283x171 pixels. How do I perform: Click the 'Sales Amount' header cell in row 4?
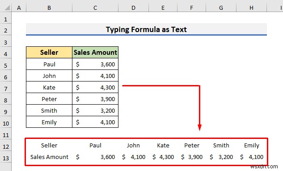pos(95,53)
